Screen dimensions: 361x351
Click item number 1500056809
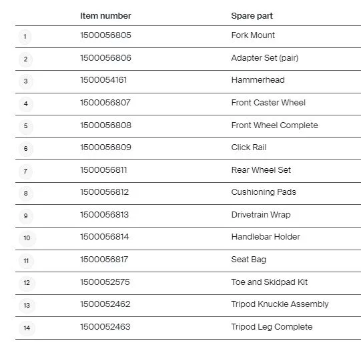pyautogui.click(x=105, y=147)
